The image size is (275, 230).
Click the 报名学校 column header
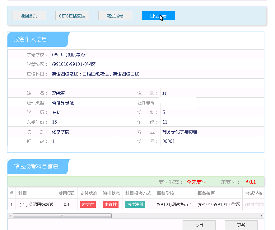tap(165, 193)
